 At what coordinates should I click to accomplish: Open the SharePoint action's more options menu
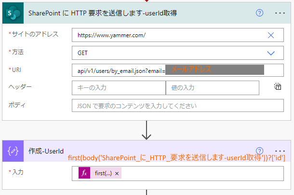(x=280, y=13)
